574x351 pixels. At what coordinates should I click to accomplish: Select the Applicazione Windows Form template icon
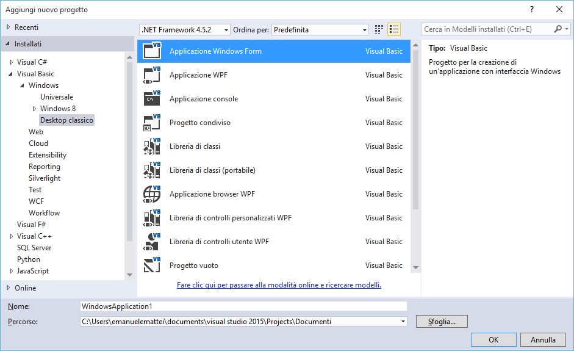(x=152, y=51)
